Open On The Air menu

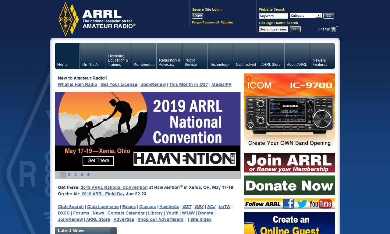pos(93,56)
